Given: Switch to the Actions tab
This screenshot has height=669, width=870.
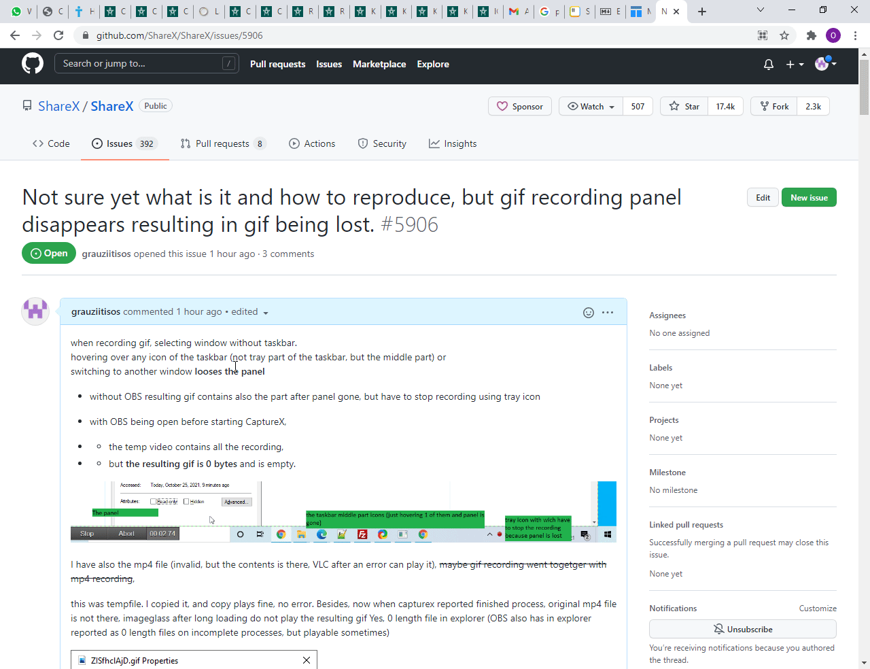Looking at the screenshot, I should click(x=312, y=143).
